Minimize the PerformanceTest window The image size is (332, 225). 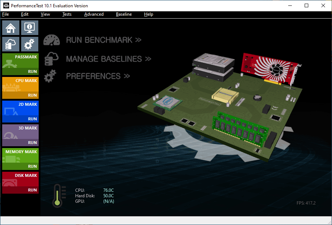(290, 6)
